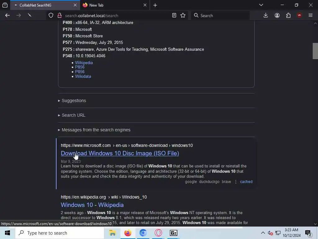The width and height of the screenshot is (318, 239).
Task: Click the 10.0.19045.4046 version text
Action: point(90,56)
